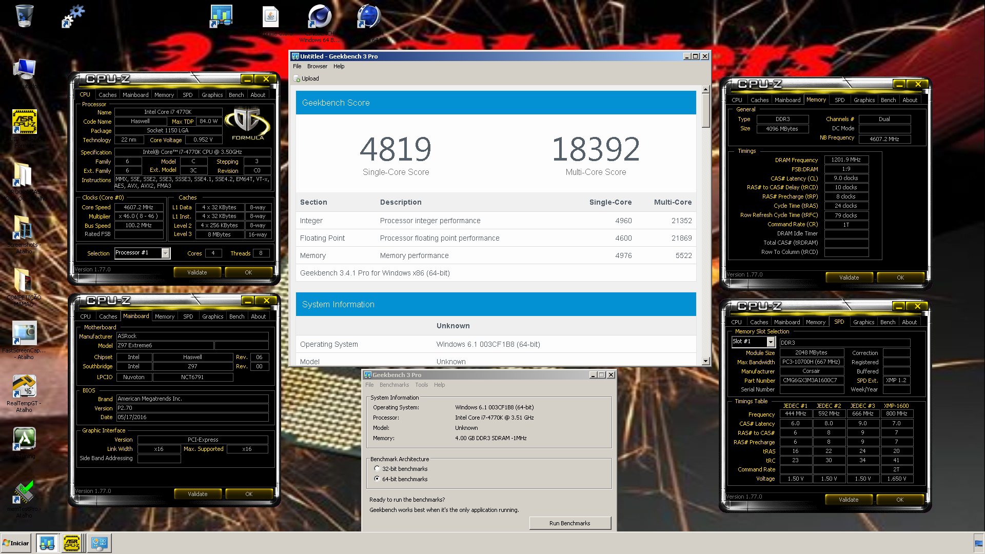Click the Z97 Extreme6 model field
The height and width of the screenshot is (554, 985).
pos(164,345)
